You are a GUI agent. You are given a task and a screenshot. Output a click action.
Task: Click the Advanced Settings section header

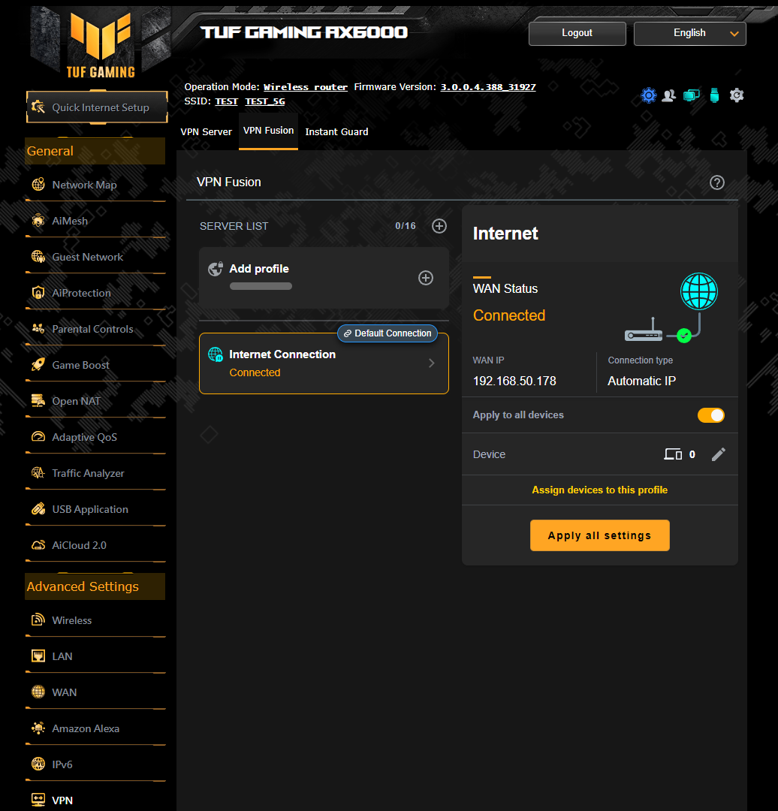95,586
